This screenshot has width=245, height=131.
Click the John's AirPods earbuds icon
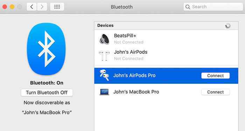[104, 55]
